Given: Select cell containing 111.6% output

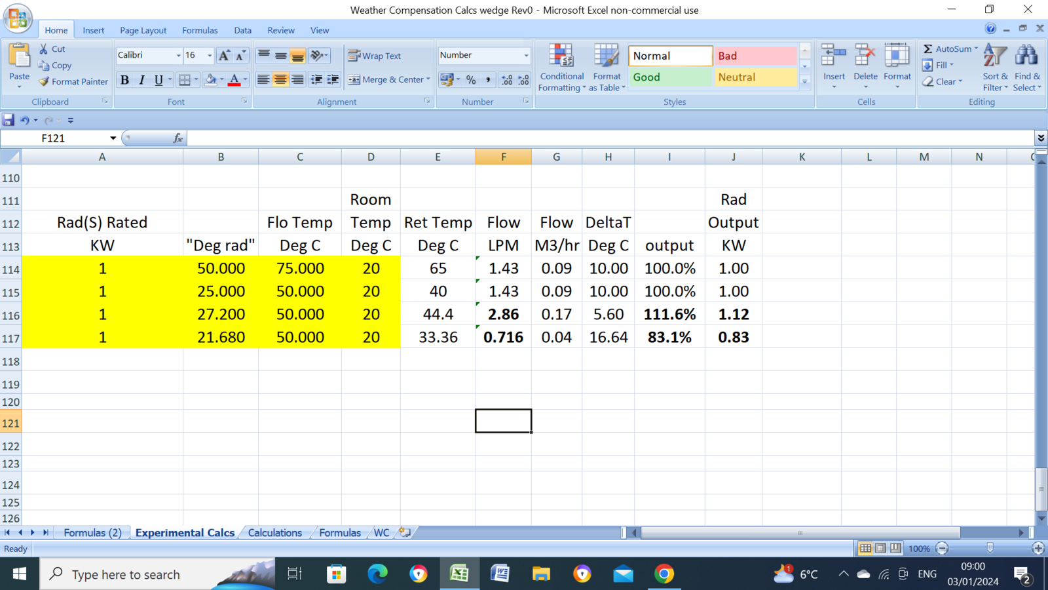Looking at the screenshot, I should pos(669,315).
